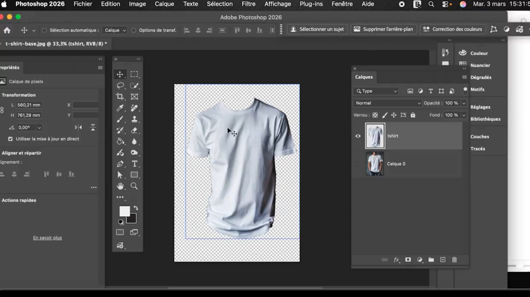The width and height of the screenshot is (530, 297).
Task: Expand the Opacité value dropdown
Action: [x=464, y=103]
